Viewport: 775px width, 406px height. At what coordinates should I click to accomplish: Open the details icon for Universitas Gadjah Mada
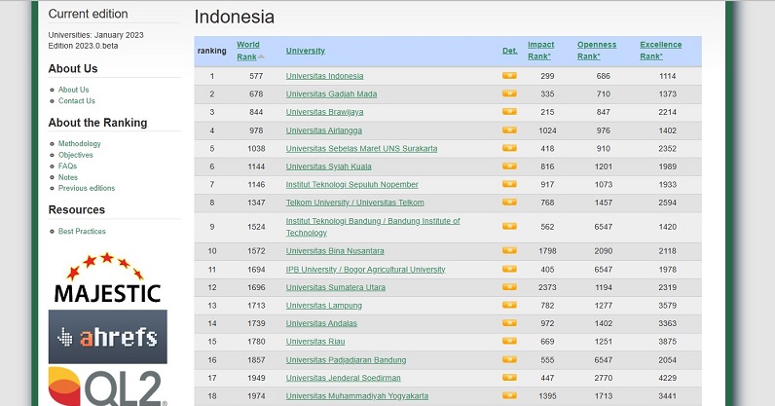point(509,93)
